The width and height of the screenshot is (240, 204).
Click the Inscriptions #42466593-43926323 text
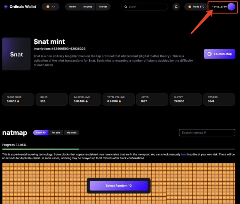60,49
